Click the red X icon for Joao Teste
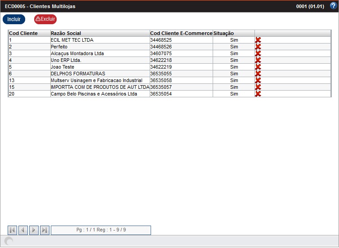Viewport: 339px width, 248px height. tap(258, 67)
